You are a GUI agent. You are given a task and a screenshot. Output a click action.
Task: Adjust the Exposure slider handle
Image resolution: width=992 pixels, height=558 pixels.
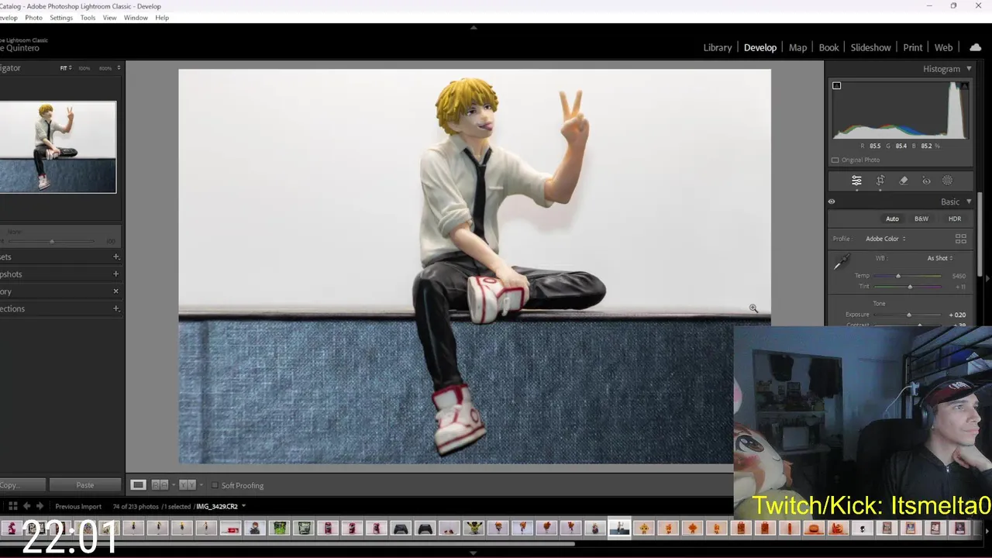click(x=909, y=315)
